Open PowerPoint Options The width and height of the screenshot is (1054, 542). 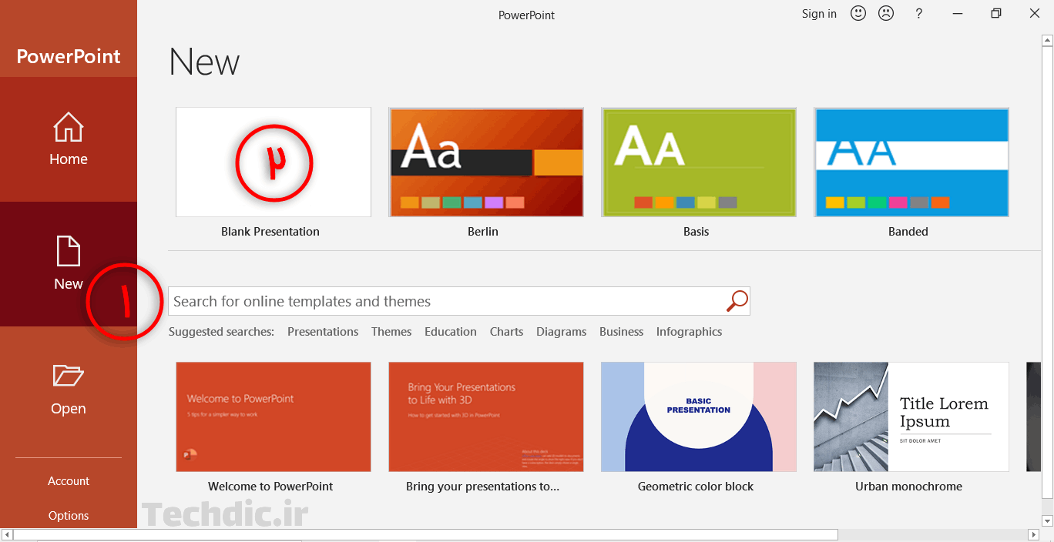click(69, 515)
